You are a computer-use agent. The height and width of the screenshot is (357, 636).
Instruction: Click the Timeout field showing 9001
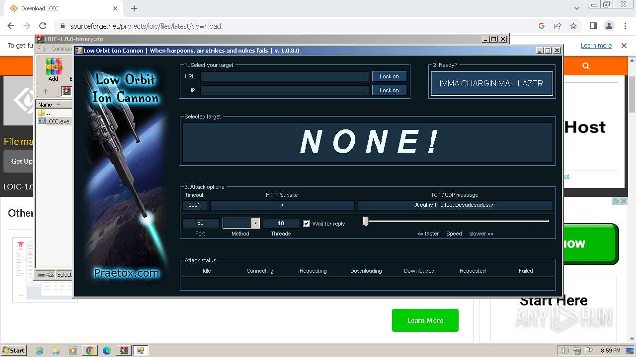tap(195, 205)
